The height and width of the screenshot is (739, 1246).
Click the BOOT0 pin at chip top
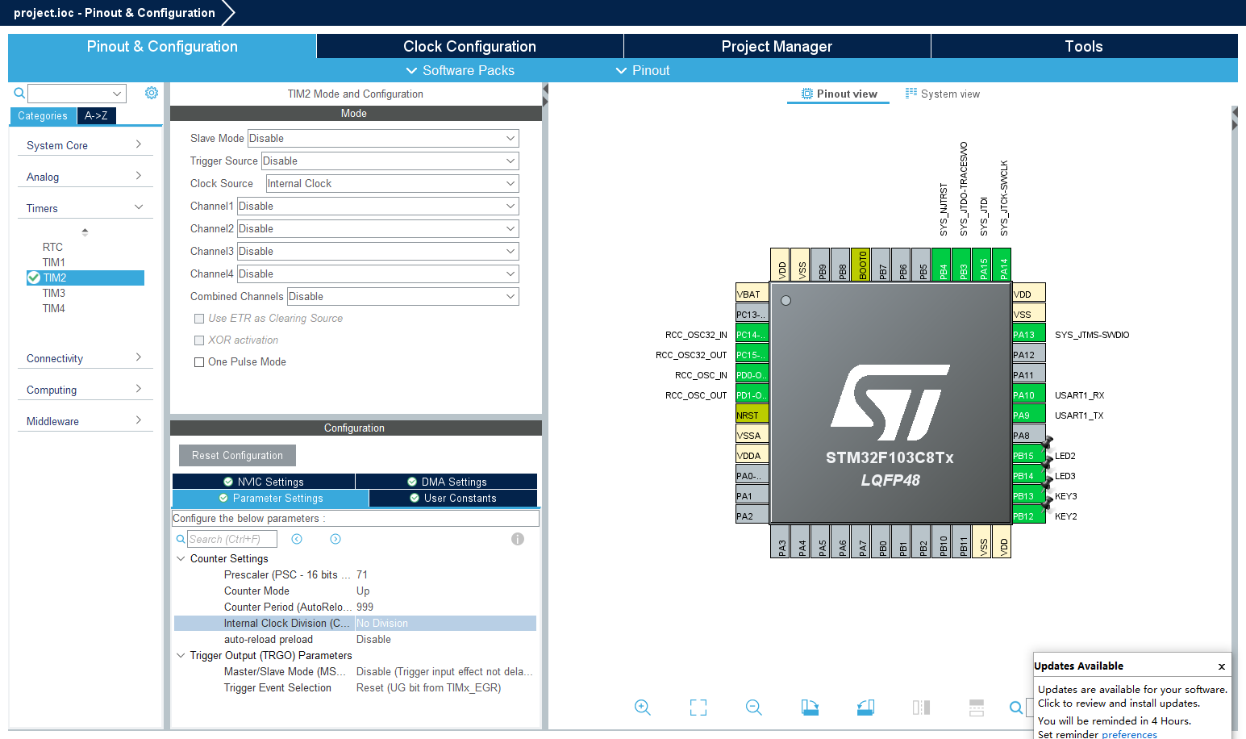861,265
